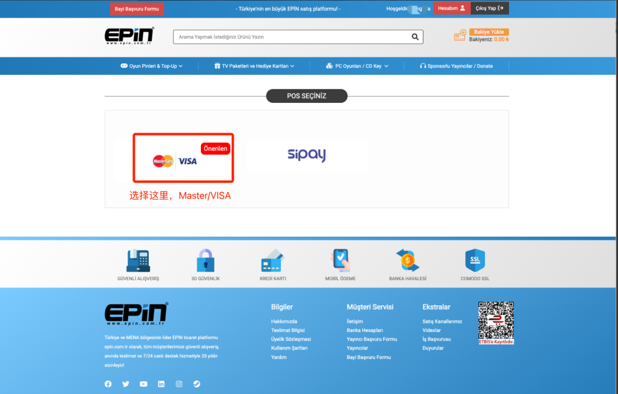Open the LinkedIn social icon
618x394 pixels.
click(161, 384)
